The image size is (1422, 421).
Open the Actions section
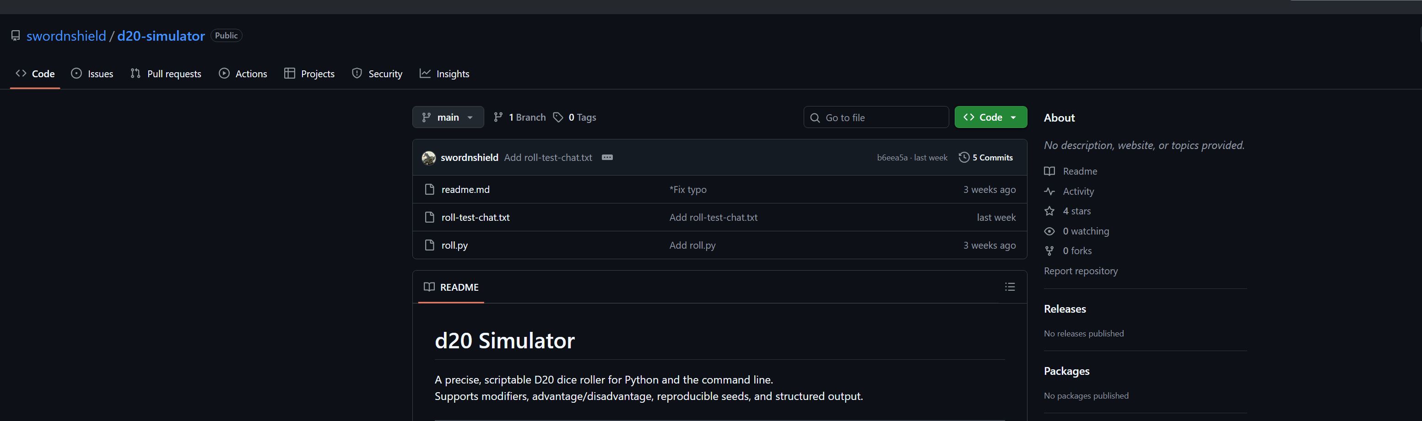(x=243, y=73)
